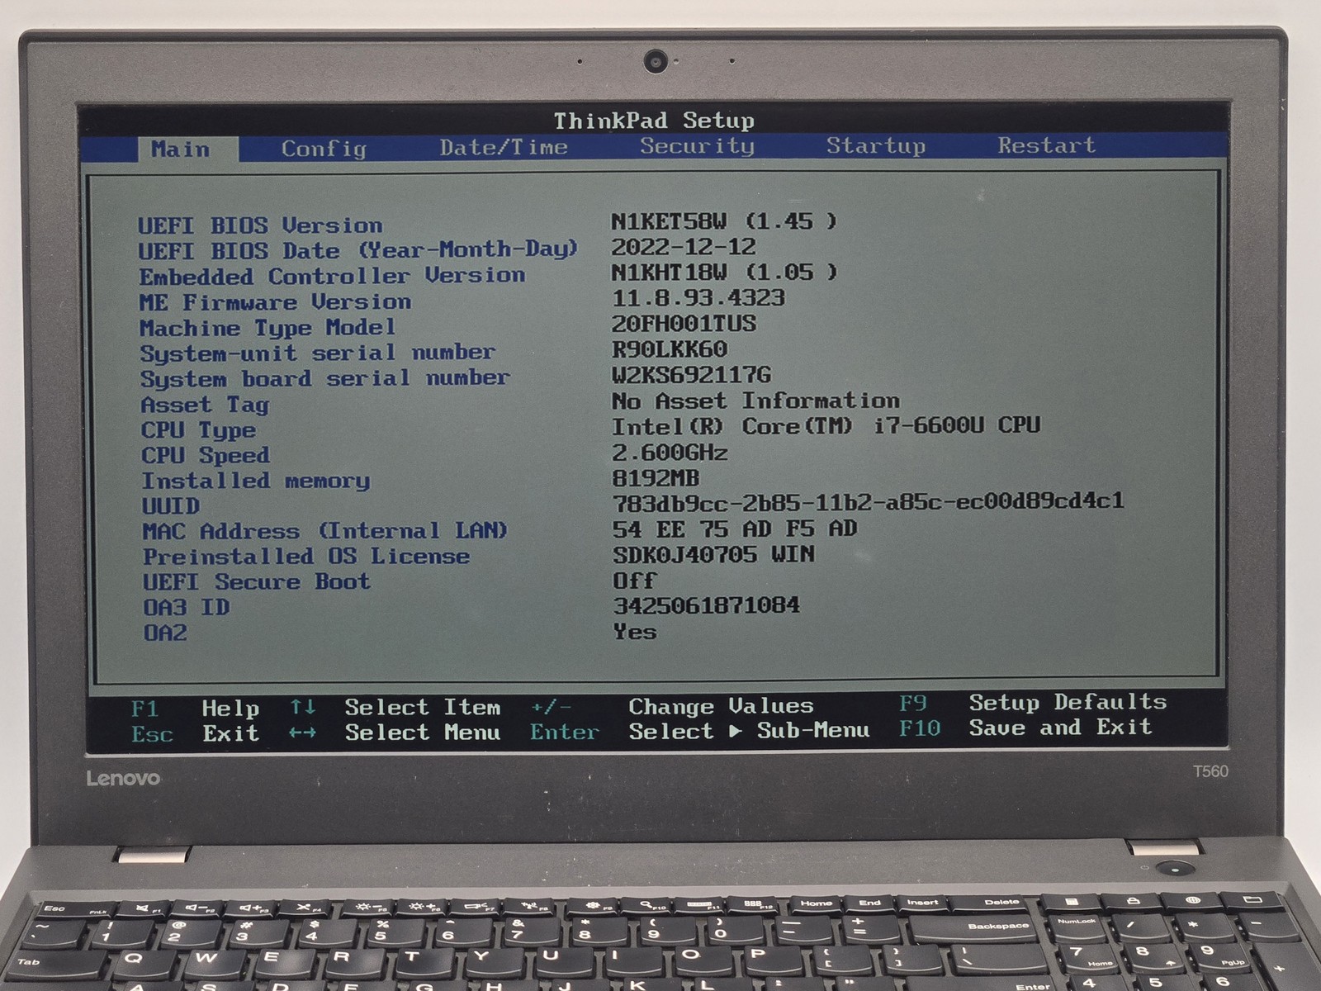Click license value SDK0J40705 WIN
This screenshot has width=1321, height=991.
point(713,554)
